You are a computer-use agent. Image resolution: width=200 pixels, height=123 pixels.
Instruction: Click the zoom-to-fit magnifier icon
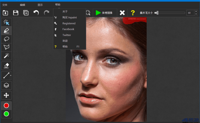coord(88,13)
